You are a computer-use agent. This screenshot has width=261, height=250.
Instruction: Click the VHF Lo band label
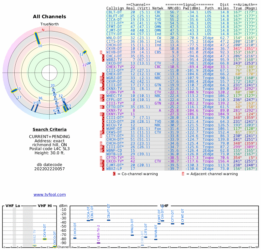pyautogui.click(x=13, y=206)
